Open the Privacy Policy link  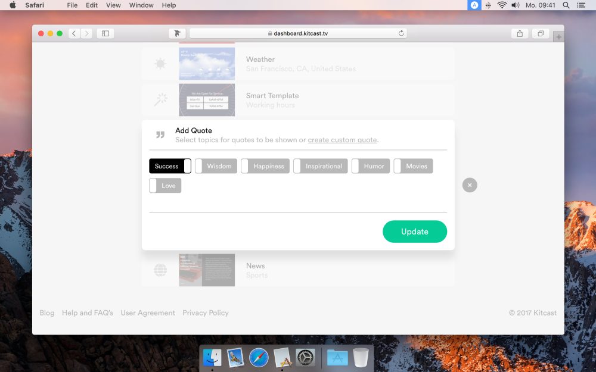(x=206, y=313)
